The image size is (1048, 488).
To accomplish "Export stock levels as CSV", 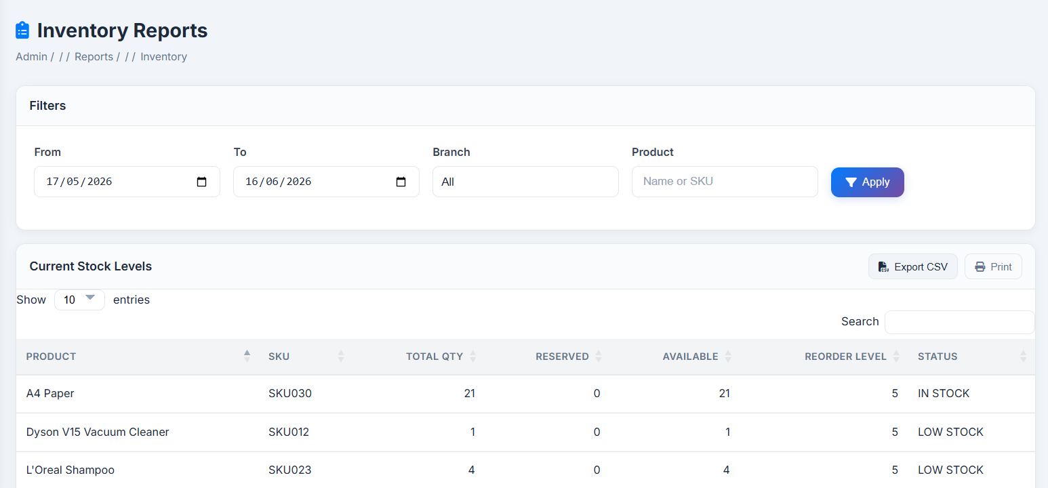I will (913, 267).
